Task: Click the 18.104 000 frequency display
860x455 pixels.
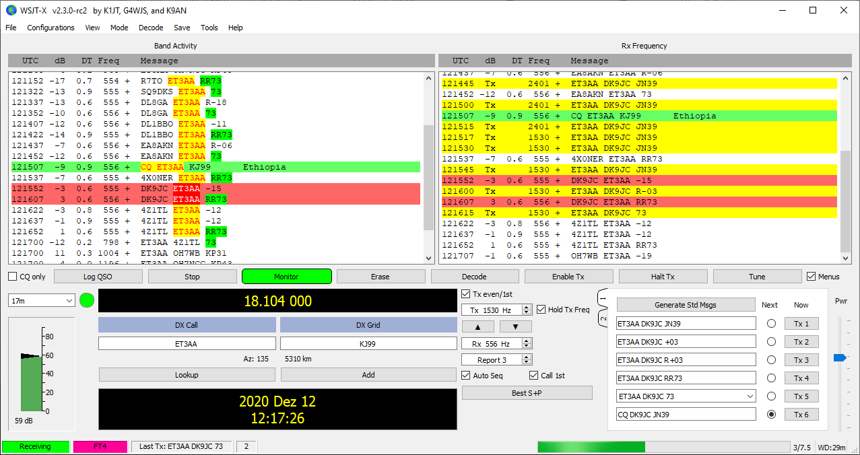Action: (x=277, y=301)
